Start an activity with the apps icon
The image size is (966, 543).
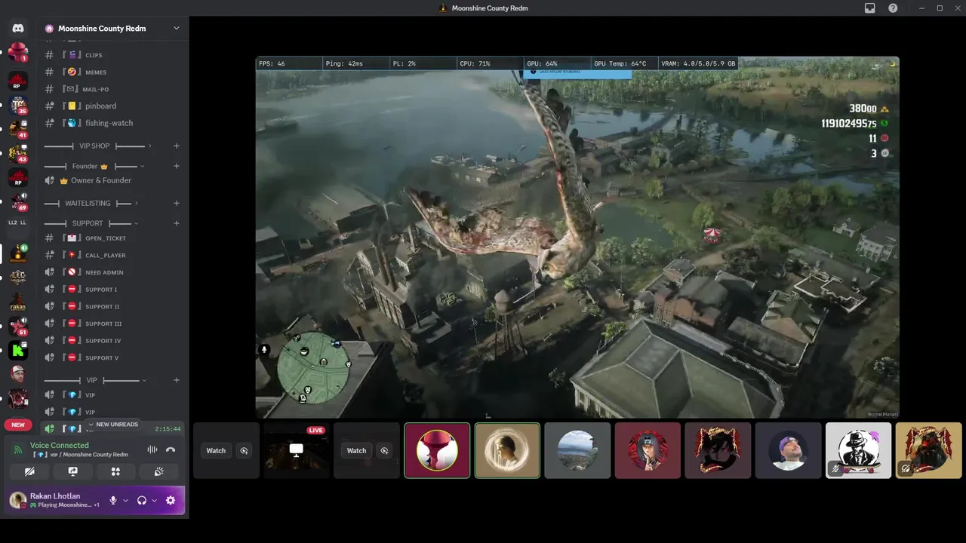click(115, 471)
